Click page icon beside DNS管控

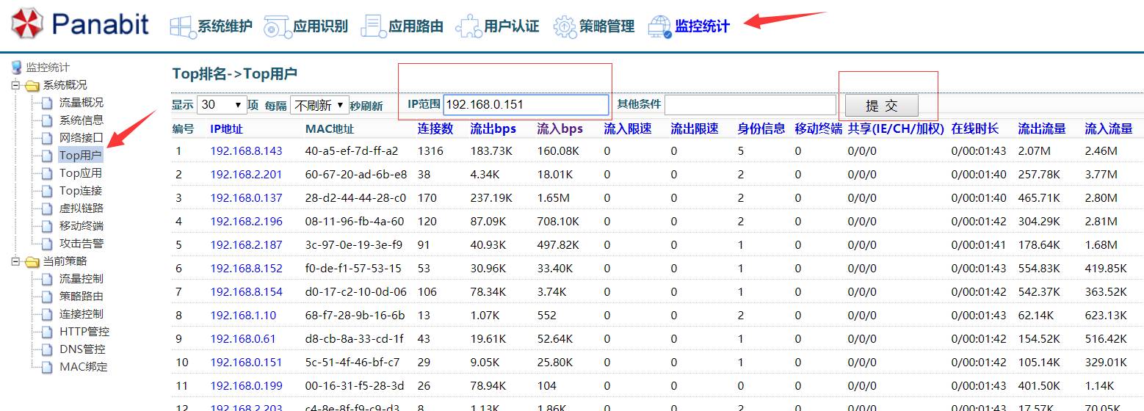tap(48, 349)
